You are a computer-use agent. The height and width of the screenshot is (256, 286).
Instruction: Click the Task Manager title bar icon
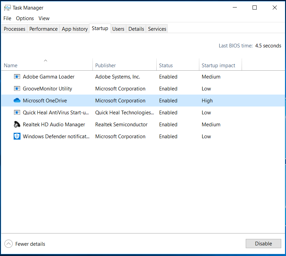[x=8, y=8]
